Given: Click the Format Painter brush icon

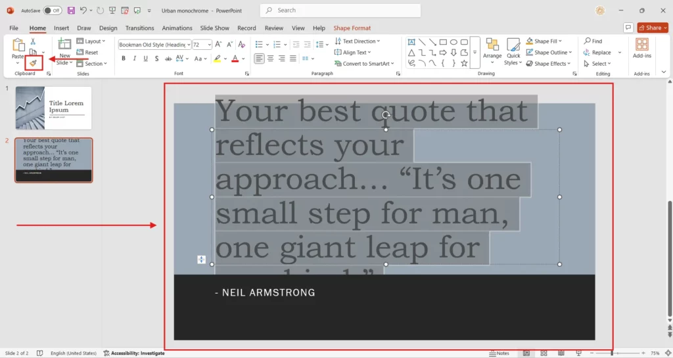Looking at the screenshot, I should pos(33,63).
